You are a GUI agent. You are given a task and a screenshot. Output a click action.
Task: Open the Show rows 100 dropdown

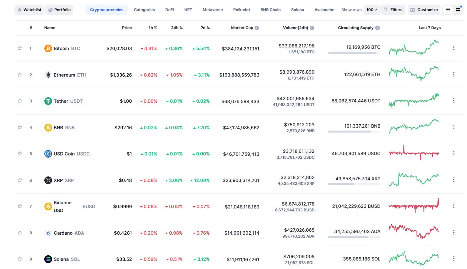click(x=372, y=10)
